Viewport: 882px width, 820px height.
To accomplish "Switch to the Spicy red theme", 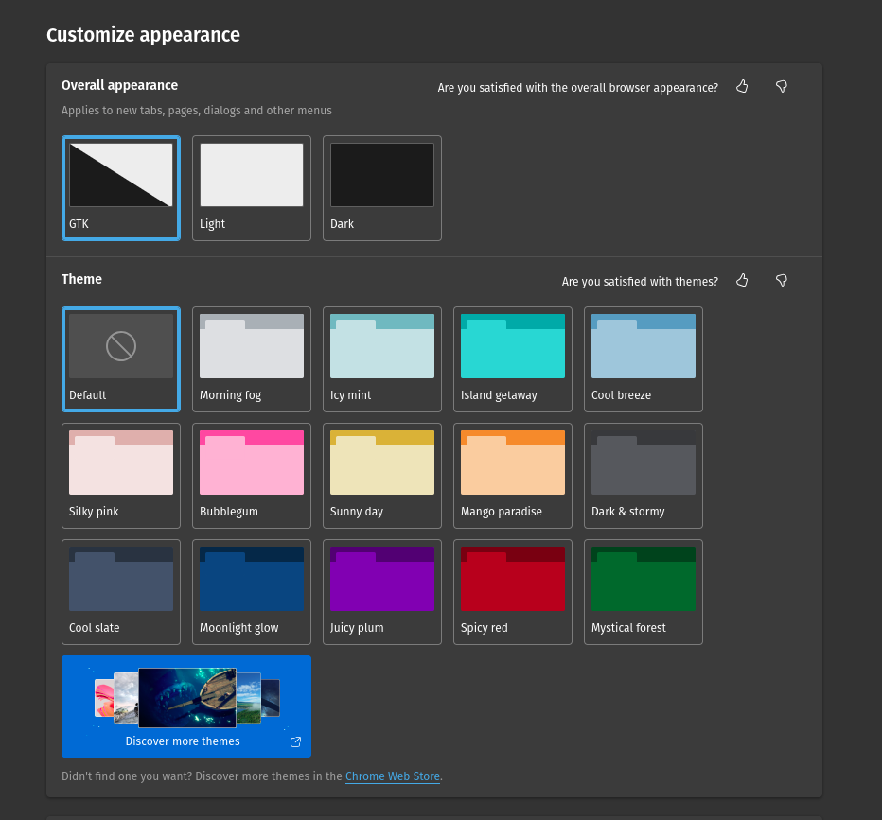I will coord(513,591).
